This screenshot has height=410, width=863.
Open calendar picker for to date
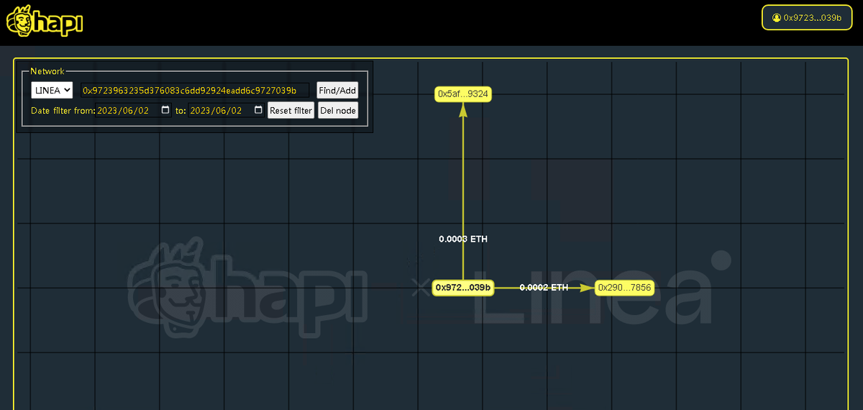(x=258, y=111)
